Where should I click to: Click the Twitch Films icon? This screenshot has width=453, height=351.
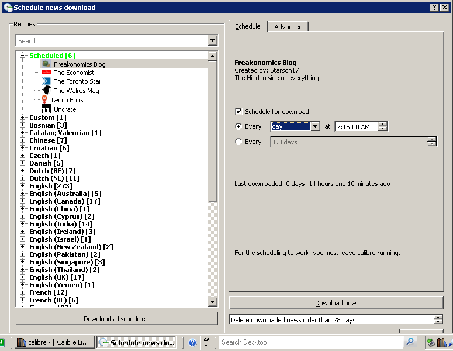click(x=44, y=100)
